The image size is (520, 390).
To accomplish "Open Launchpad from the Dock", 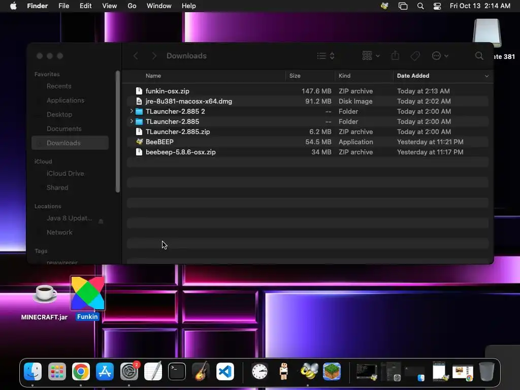I will (x=57, y=371).
